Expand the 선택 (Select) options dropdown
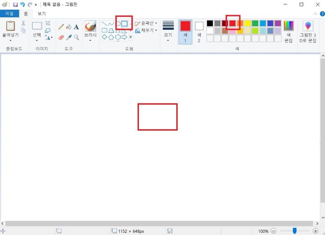Image resolution: width=325 pixels, height=235 pixels. (x=37, y=40)
